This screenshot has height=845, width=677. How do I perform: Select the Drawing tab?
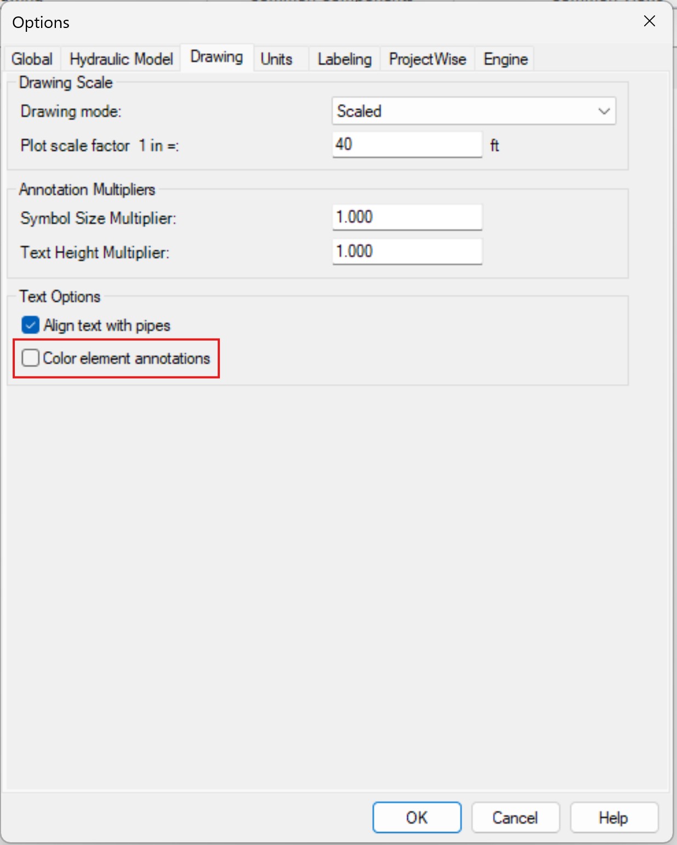tap(217, 57)
